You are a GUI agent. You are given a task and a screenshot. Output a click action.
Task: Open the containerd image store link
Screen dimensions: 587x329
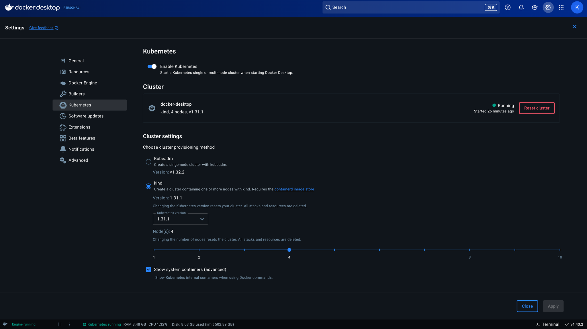pos(294,189)
